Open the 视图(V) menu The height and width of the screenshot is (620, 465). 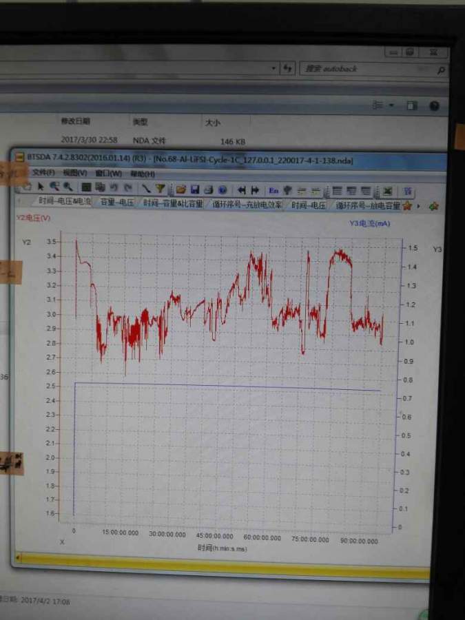pyautogui.click(x=74, y=173)
